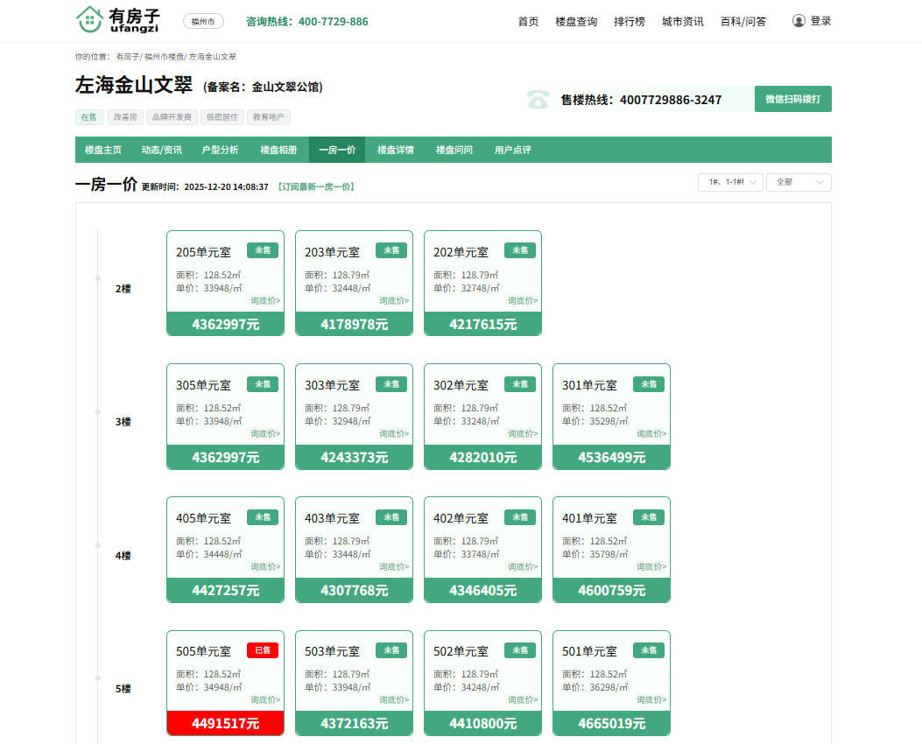Open the 福州市 city selector
The width and height of the screenshot is (922, 744).
coord(203,22)
